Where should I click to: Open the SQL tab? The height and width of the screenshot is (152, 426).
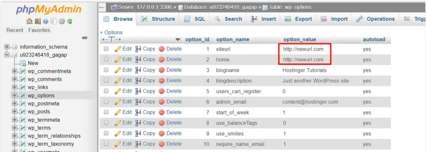coord(195,19)
